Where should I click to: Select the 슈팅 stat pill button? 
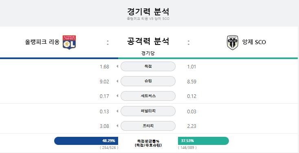pos(148,81)
